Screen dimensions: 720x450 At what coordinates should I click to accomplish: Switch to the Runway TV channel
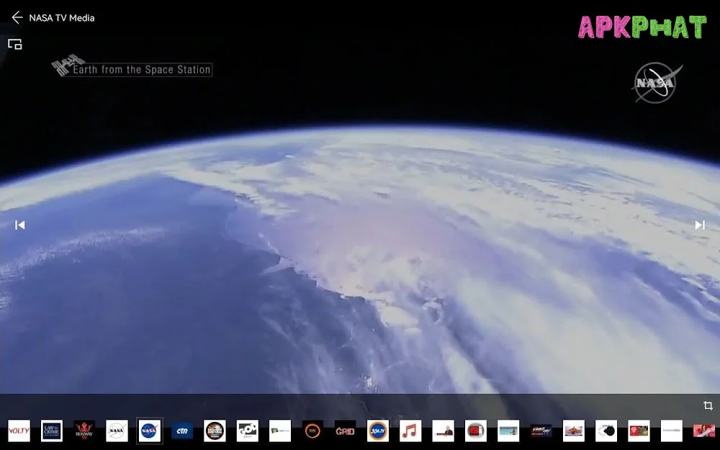point(84,431)
